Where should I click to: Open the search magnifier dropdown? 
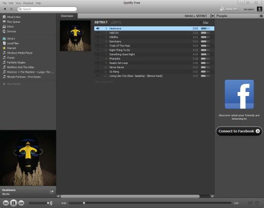(x=20, y=9)
